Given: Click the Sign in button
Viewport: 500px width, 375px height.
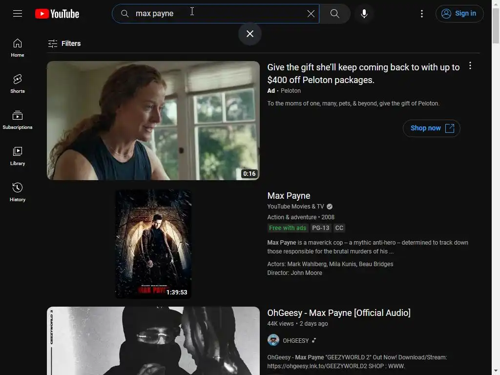Looking at the screenshot, I should click(x=459, y=13).
